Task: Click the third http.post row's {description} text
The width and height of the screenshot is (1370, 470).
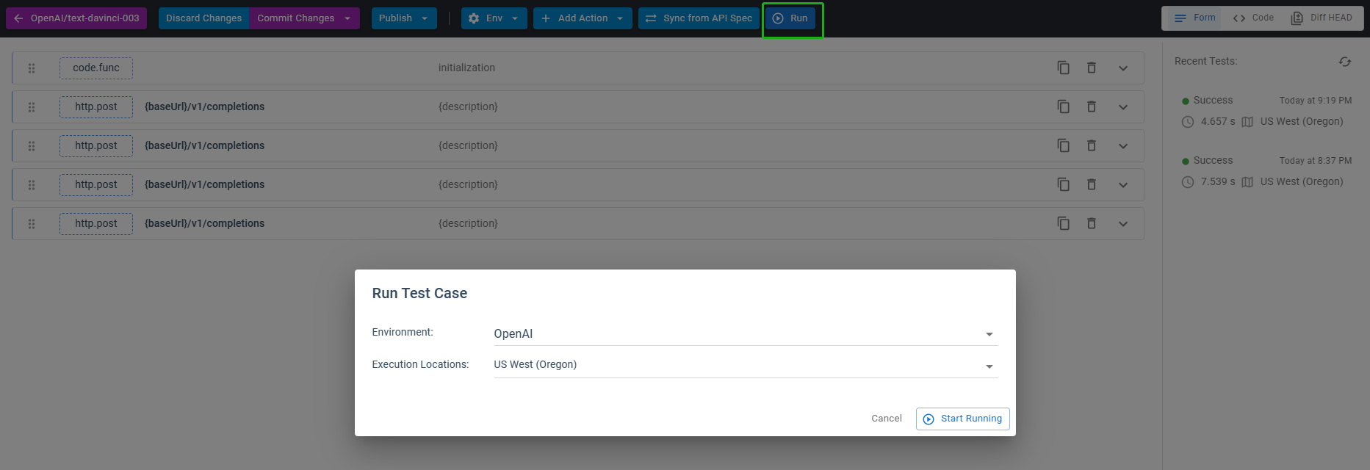Action: click(468, 184)
